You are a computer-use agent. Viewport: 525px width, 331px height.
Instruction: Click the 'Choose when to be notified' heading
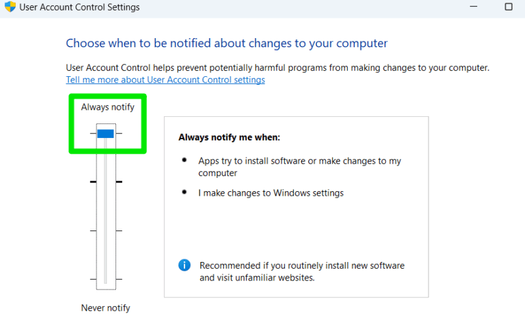(226, 43)
